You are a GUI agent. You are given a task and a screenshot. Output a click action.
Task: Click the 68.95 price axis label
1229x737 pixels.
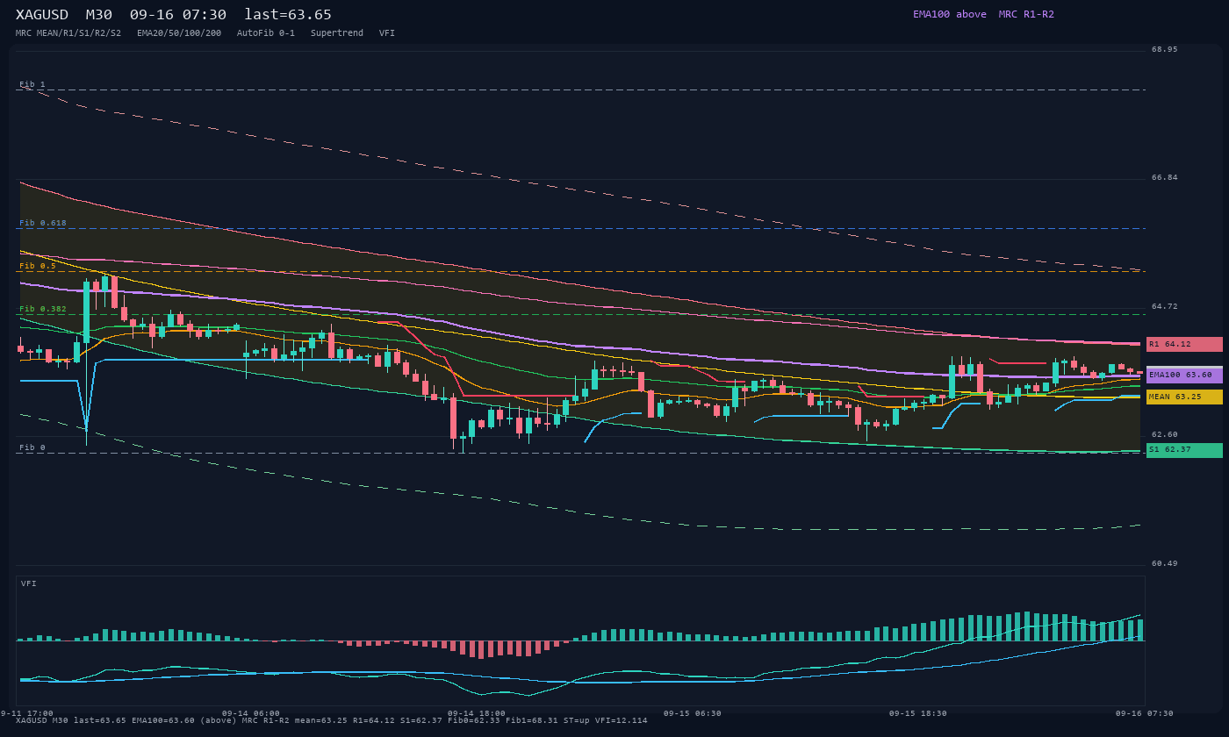[x=1165, y=49]
